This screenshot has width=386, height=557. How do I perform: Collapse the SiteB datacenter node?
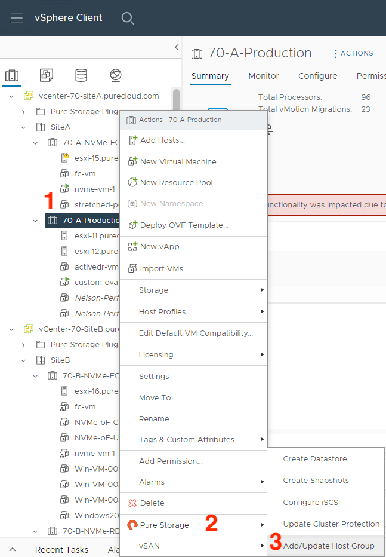pyautogui.click(x=23, y=360)
